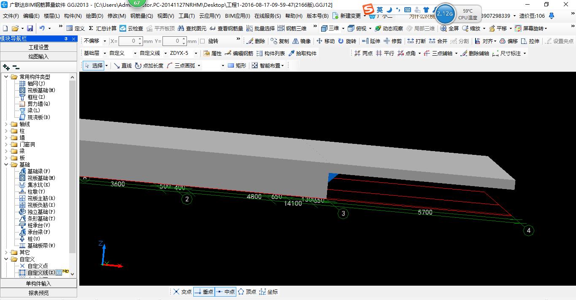Start 动态观察 dynamic orbit view
This screenshot has width=576, height=300.
(x=388, y=28)
